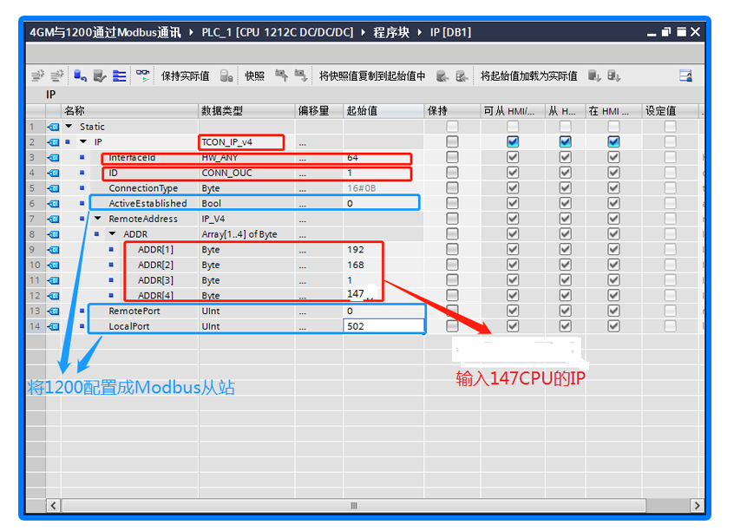Click the tag icon in the ActiveEstablished row
The height and width of the screenshot is (531, 734).
coord(54,203)
